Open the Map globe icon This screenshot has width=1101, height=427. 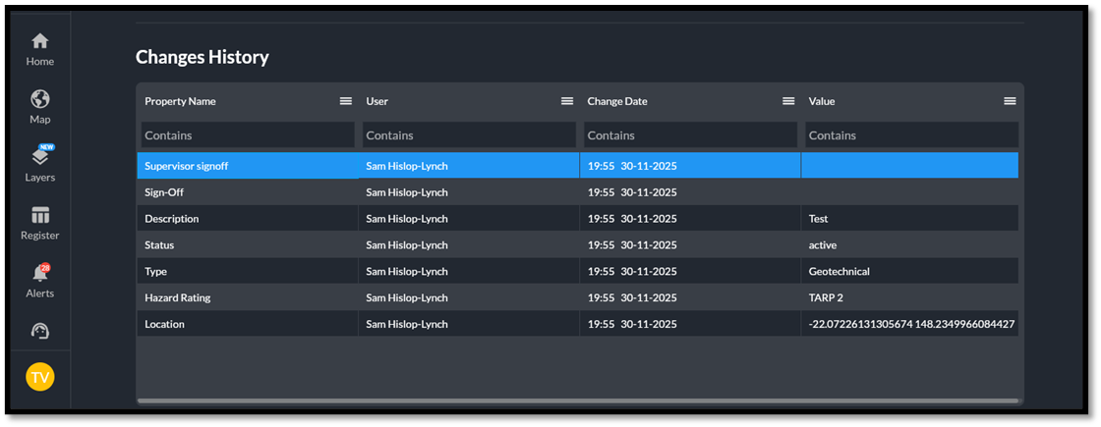(x=39, y=106)
